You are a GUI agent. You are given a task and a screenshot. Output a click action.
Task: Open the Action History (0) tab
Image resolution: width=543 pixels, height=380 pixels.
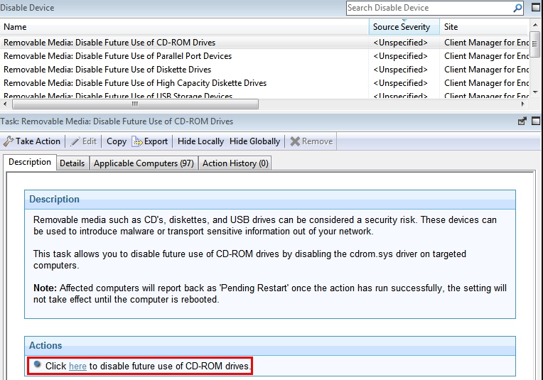coord(235,163)
